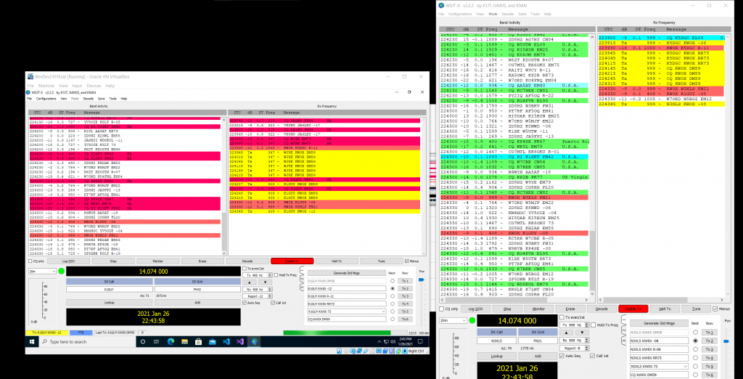The height and width of the screenshot is (379, 743).
Task: Click the Right Ctrl host key arrow icon
Action: click(x=405, y=351)
